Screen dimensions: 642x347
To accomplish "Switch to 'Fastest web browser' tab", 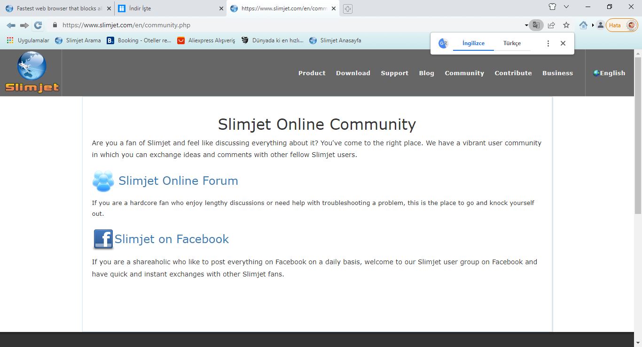I will (x=57, y=8).
